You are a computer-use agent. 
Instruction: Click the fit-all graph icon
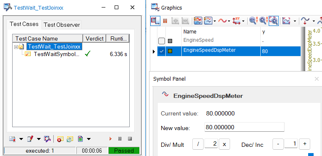(x=286, y=21)
